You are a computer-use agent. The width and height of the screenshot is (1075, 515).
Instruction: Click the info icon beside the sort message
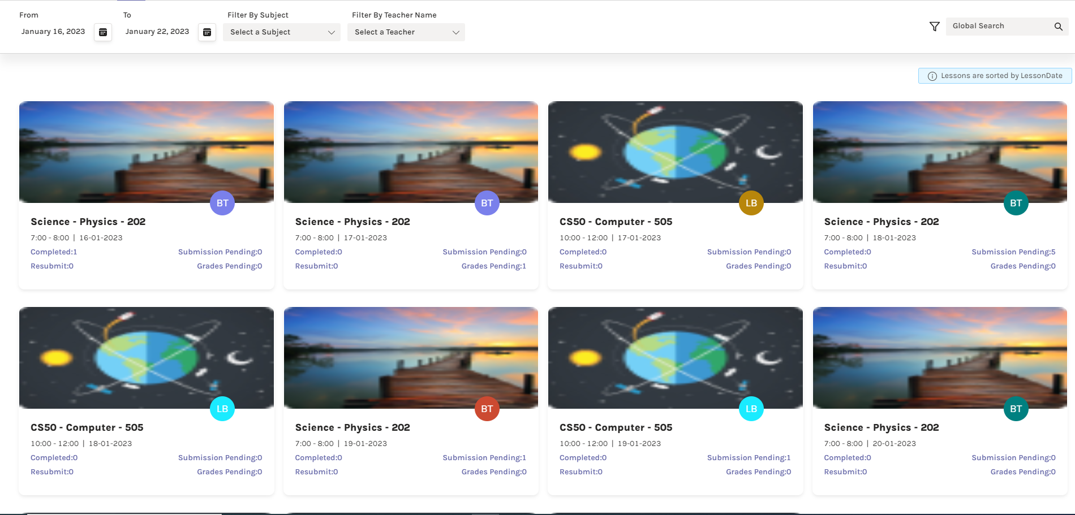pyautogui.click(x=931, y=75)
